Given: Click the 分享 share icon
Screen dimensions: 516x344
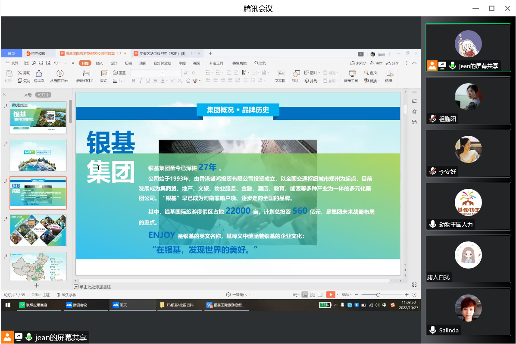Looking at the screenshot, I should (x=393, y=63).
